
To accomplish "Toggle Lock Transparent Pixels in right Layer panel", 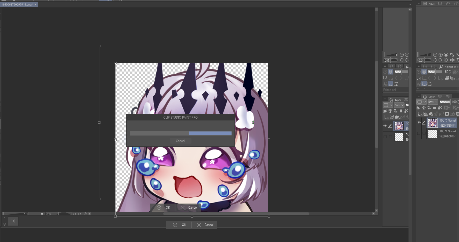I will (x=440, y=108).
